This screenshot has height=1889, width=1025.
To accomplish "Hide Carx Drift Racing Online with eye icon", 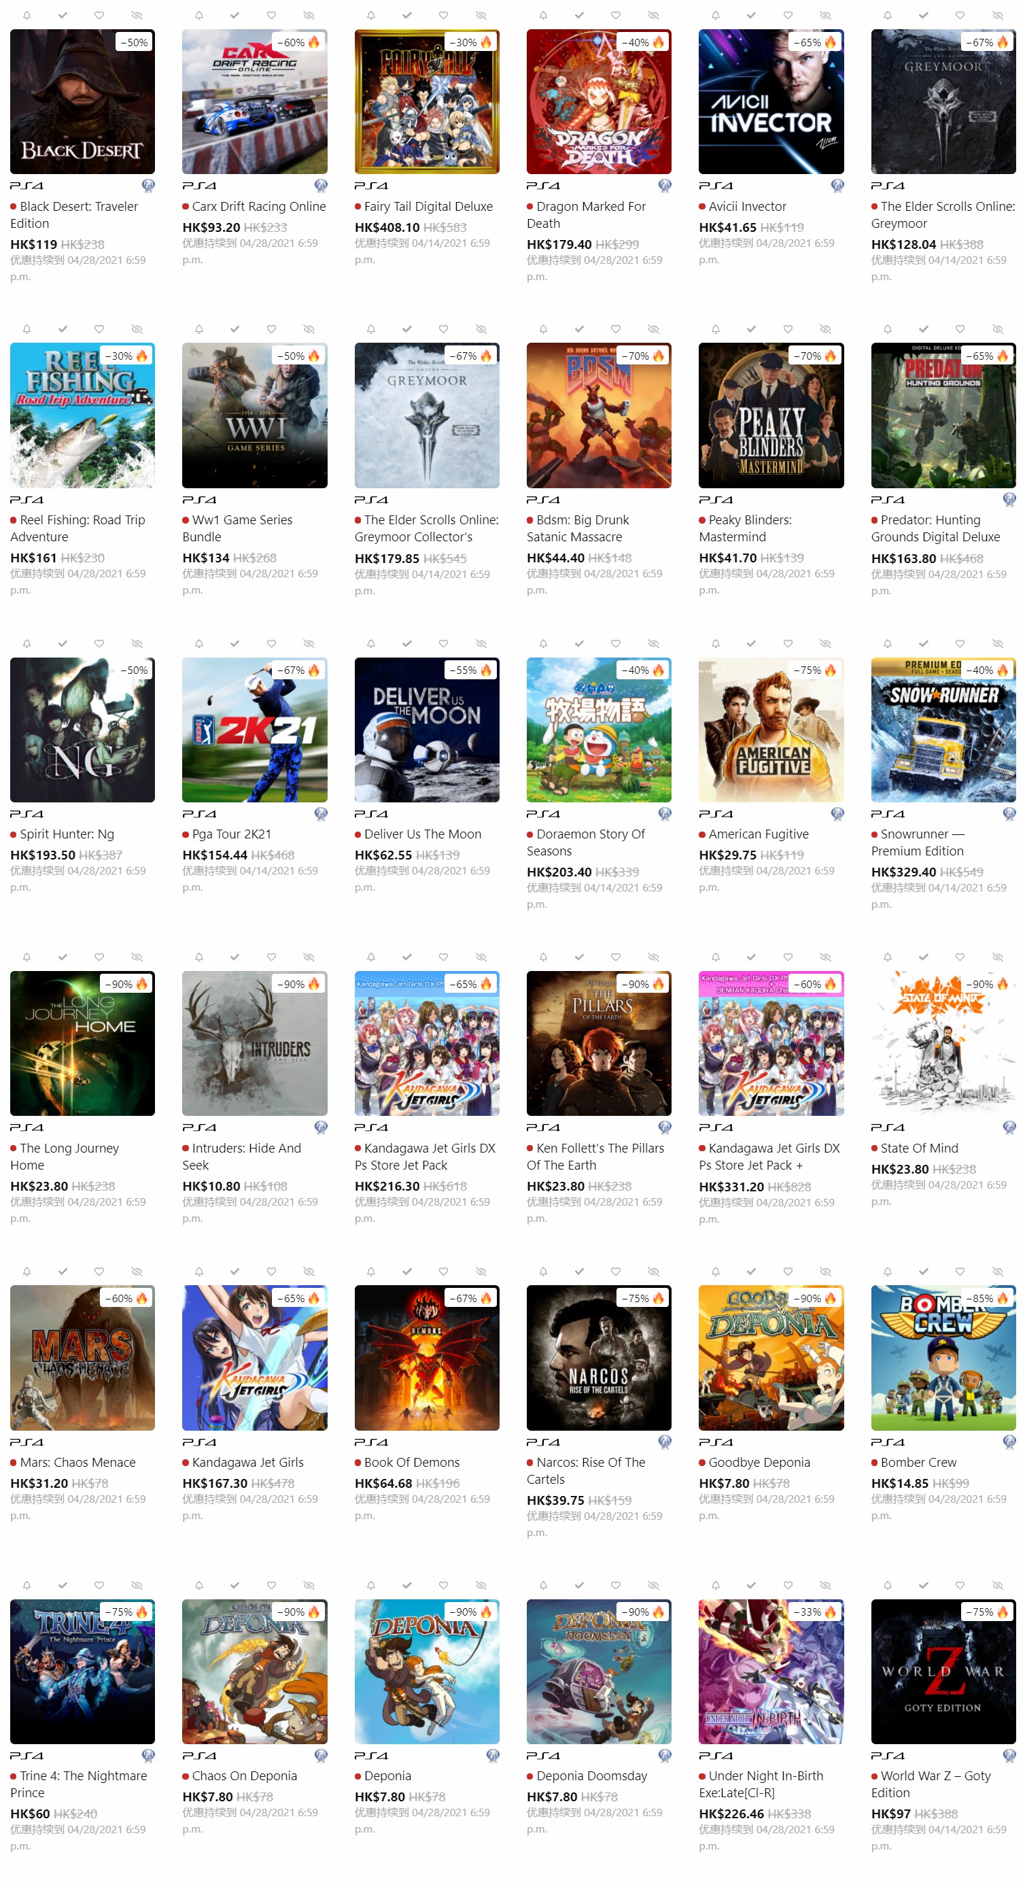I will (x=309, y=16).
